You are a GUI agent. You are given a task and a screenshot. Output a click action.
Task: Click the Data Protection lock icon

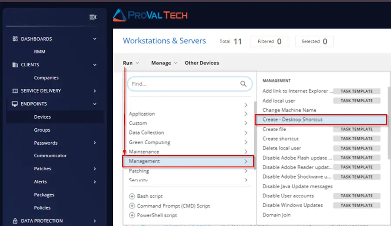tap(15, 221)
